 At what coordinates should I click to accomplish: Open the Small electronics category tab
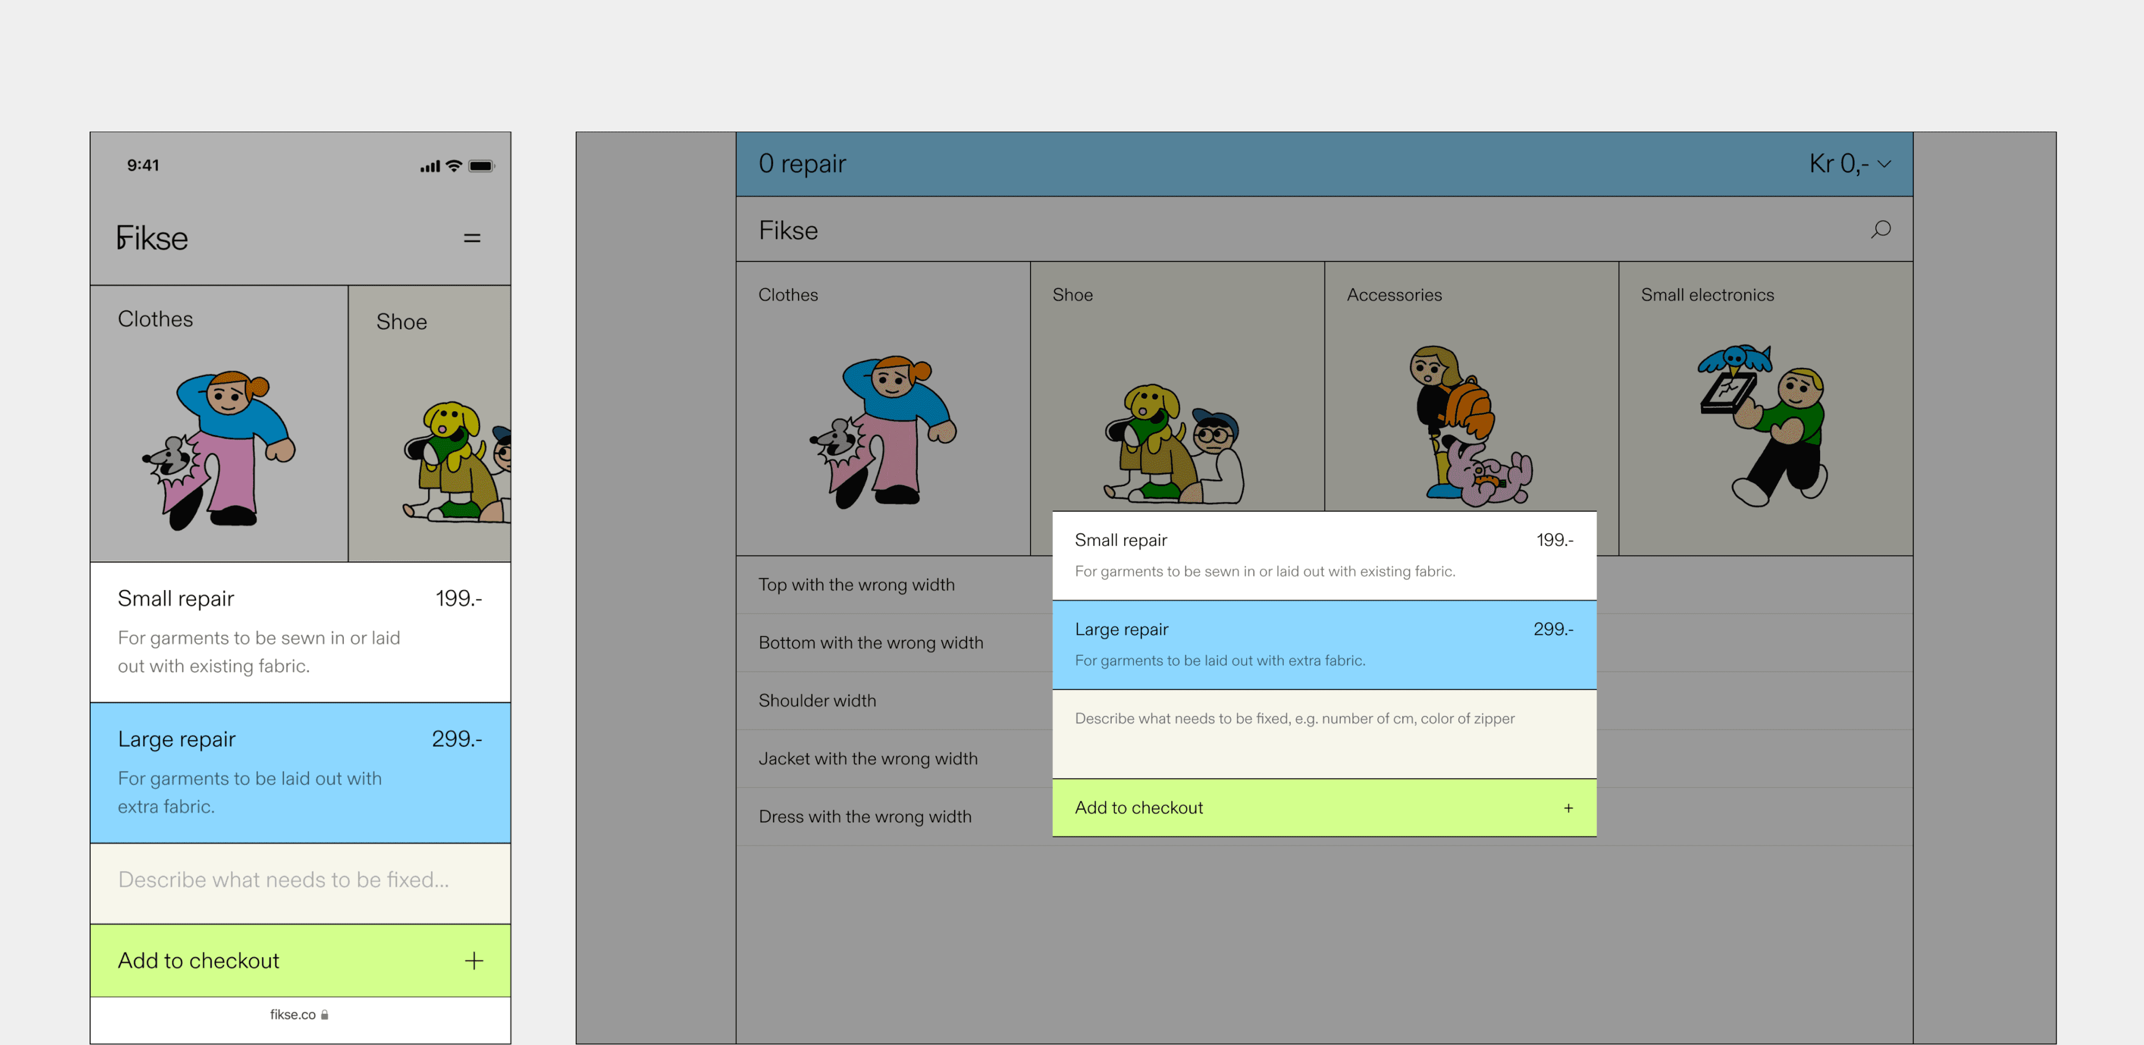click(x=1765, y=408)
